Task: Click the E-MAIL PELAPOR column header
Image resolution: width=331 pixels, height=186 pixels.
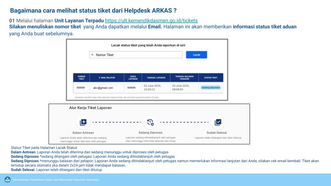Action: pyautogui.click(x=107, y=77)
